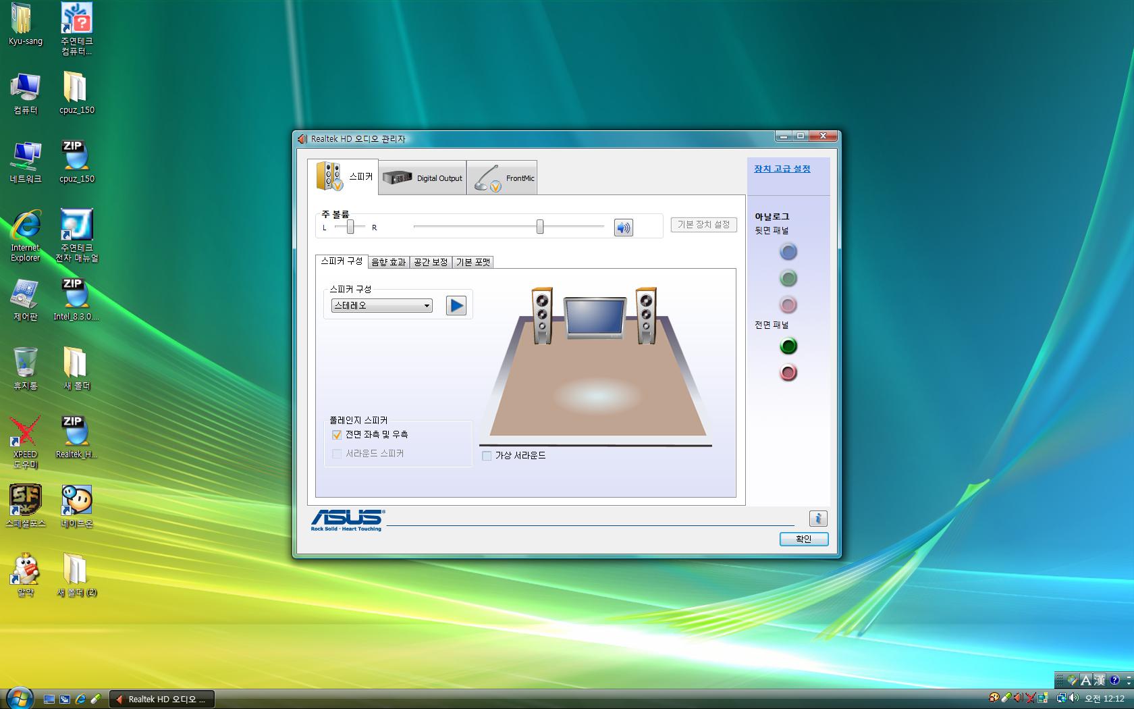Select the 네트워크 desktop icon
The image size is (1134, 709).
coord(25,162)
